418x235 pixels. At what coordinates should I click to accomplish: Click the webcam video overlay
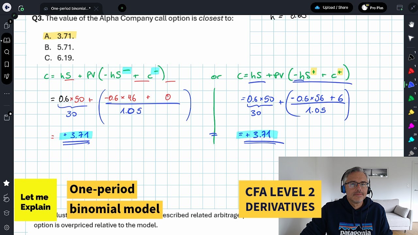(x=348, y=196)
